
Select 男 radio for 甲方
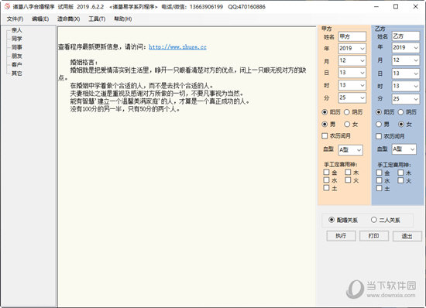[x=325, y=125]
